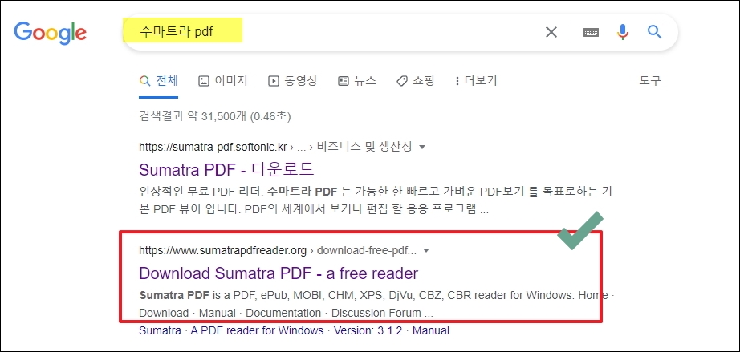
Task: Open the Version: 3.1.2 sitelink
Action: (368, 331)
